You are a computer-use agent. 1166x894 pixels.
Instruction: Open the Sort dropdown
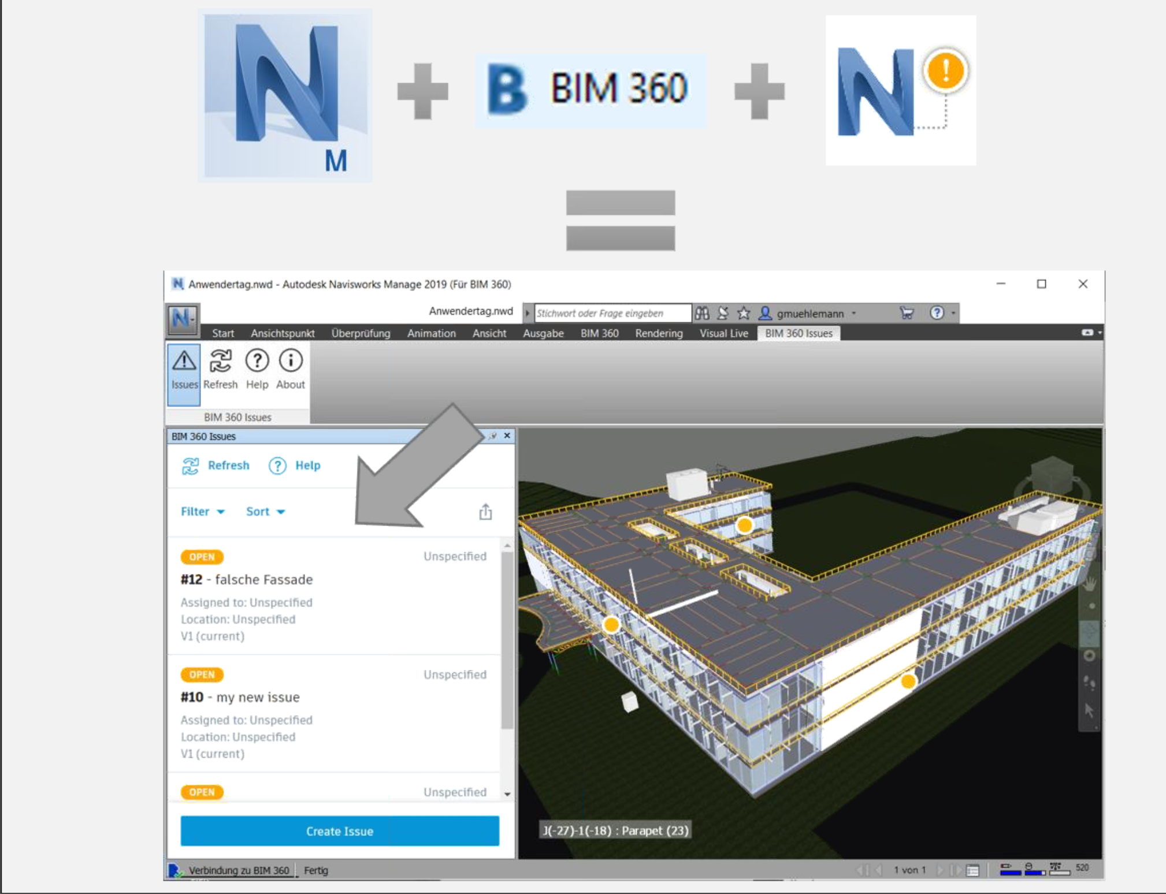tap(265, 512)
